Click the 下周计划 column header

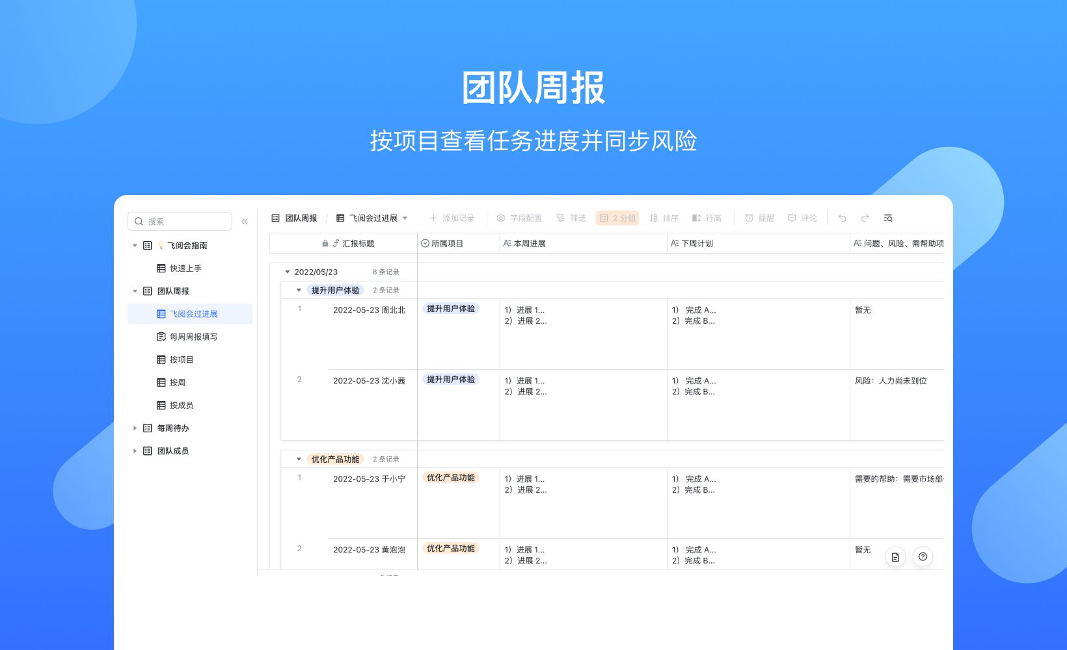[759, 244]
